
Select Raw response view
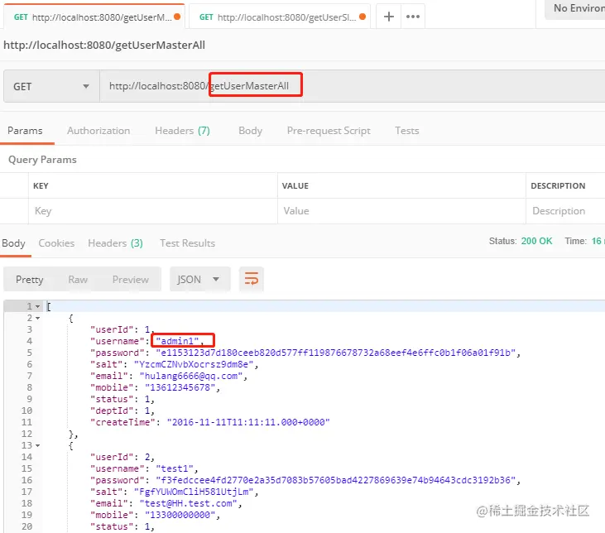[78, 280]
